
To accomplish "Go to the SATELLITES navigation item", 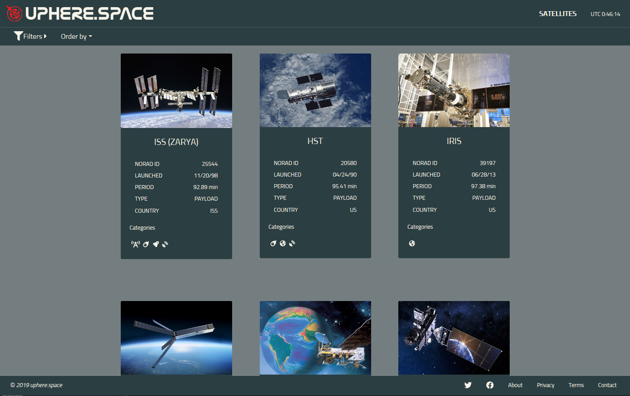I will tap(558, 13).
